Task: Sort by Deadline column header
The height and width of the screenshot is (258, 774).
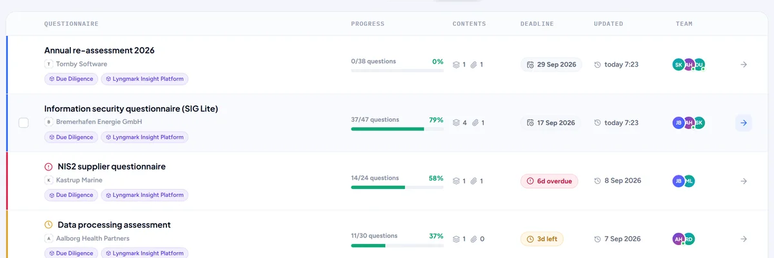Action: click(x=537, y=24)
